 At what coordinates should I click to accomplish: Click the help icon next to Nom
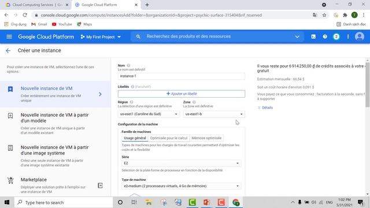128,65
